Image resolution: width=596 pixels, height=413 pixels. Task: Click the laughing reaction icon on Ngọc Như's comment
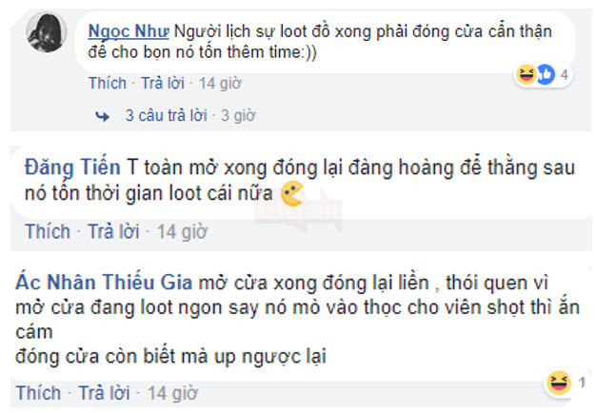pos(526,74)
